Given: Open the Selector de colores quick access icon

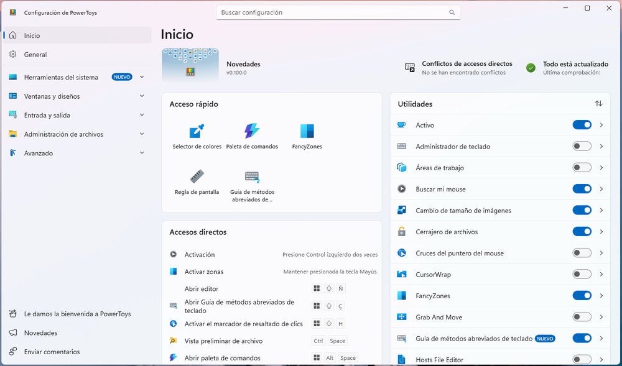Looking at the screenshot, I should tap(197, 131).
